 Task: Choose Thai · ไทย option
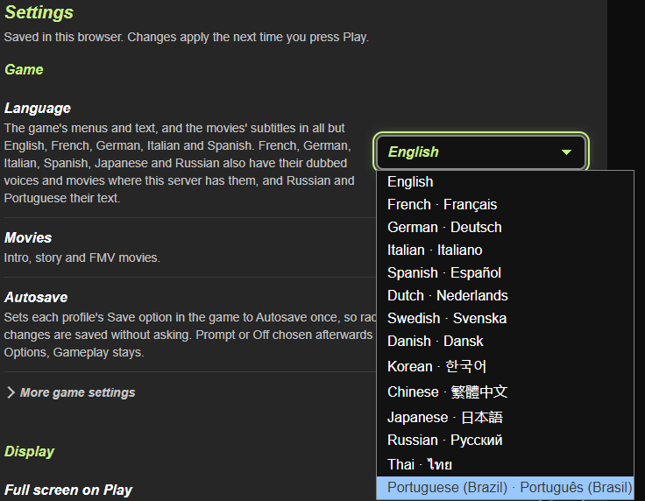(x=505, y=464)
